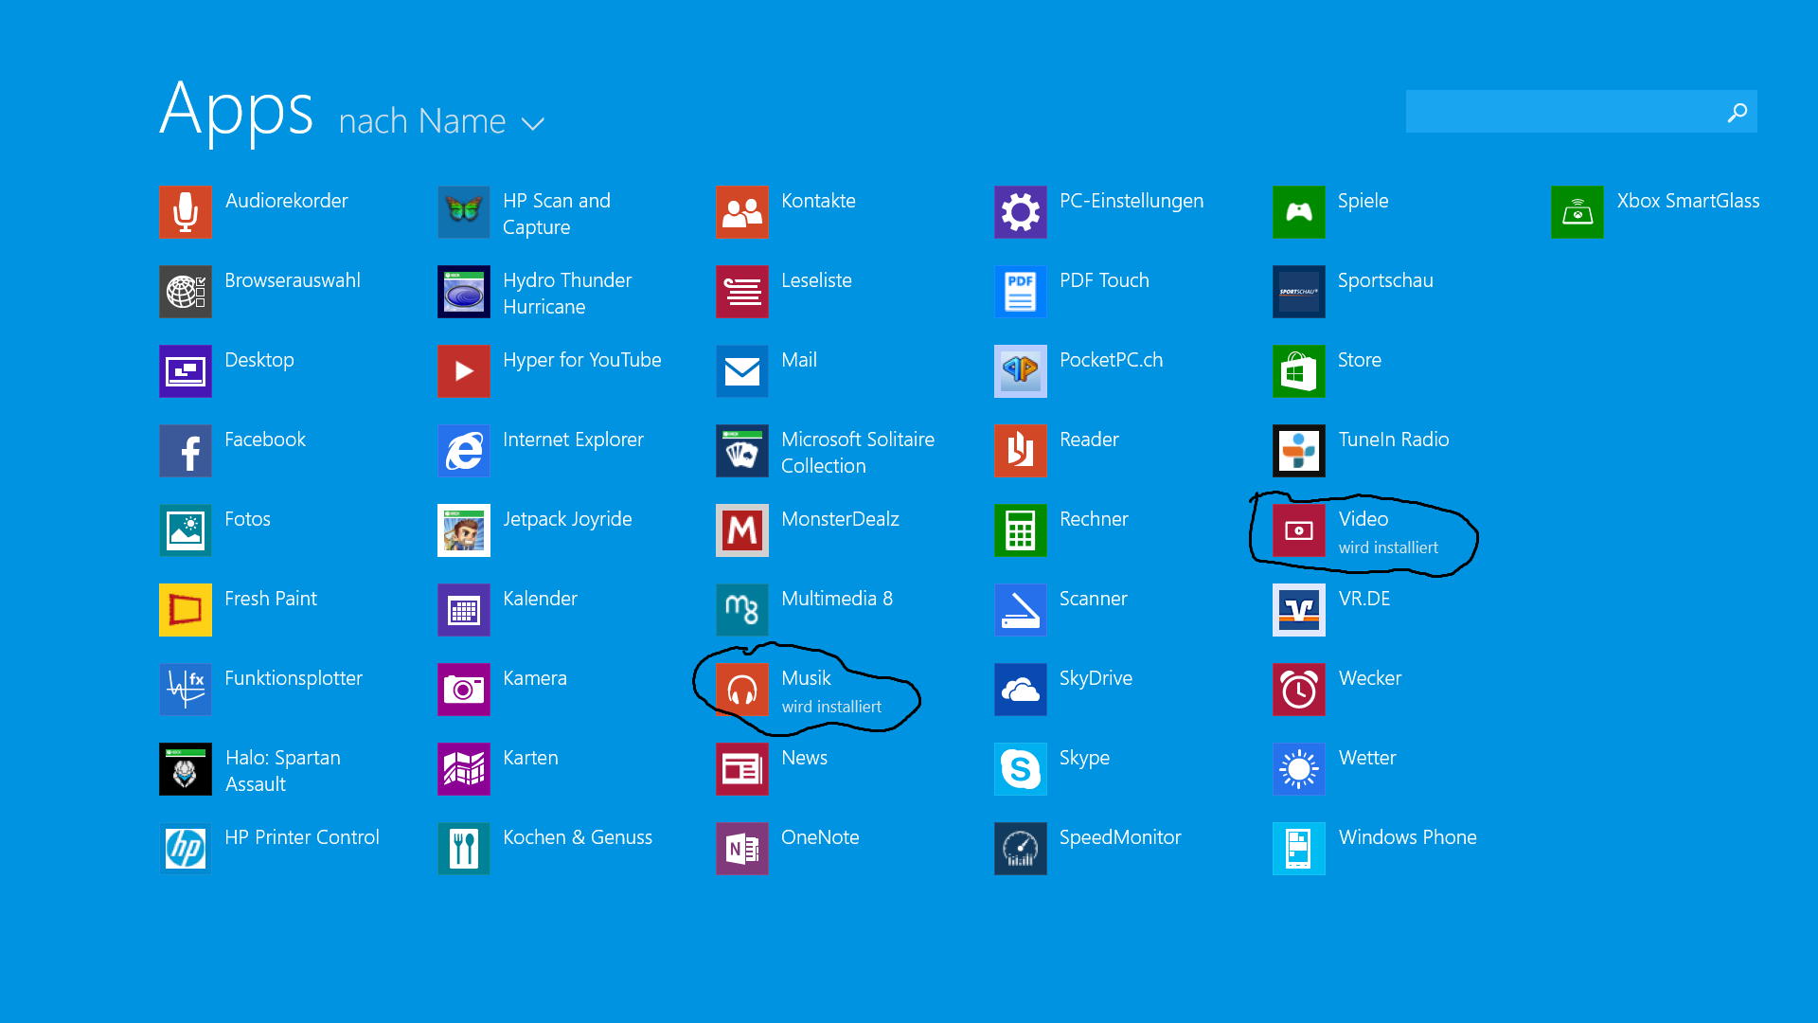This screenshot has width=1818, height=1023.
Task: Launch Hydro Thunder Hurricane icon
Action: point(464,292)
